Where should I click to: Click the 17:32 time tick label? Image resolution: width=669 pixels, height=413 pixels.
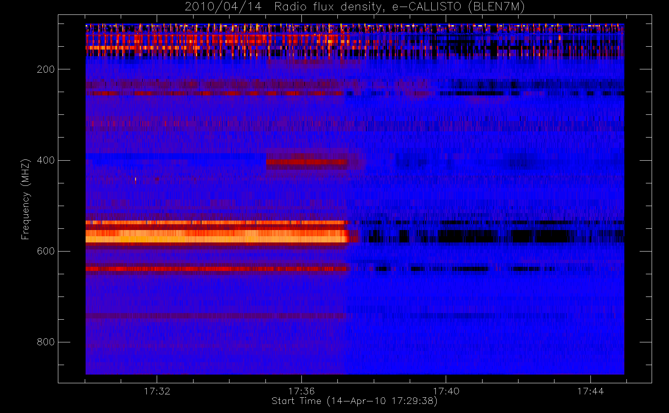coord(157,391)
